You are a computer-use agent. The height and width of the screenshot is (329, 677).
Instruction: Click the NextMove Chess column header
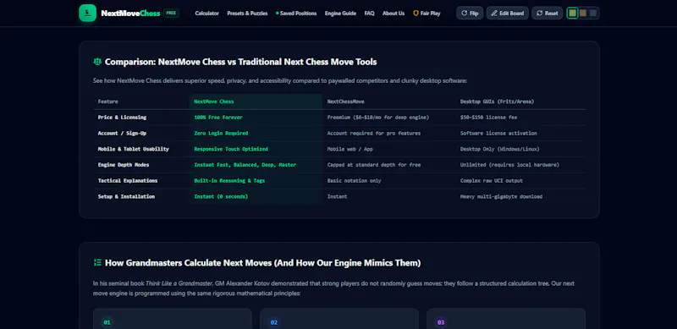pos(214,101)
